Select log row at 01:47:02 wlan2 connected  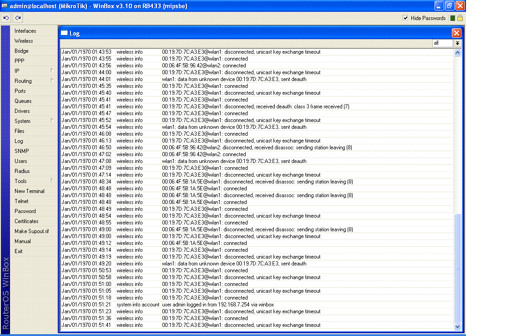click(x=257, y=154)
